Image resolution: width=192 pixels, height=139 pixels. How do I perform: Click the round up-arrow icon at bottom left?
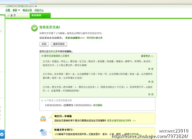pos(2,134)
